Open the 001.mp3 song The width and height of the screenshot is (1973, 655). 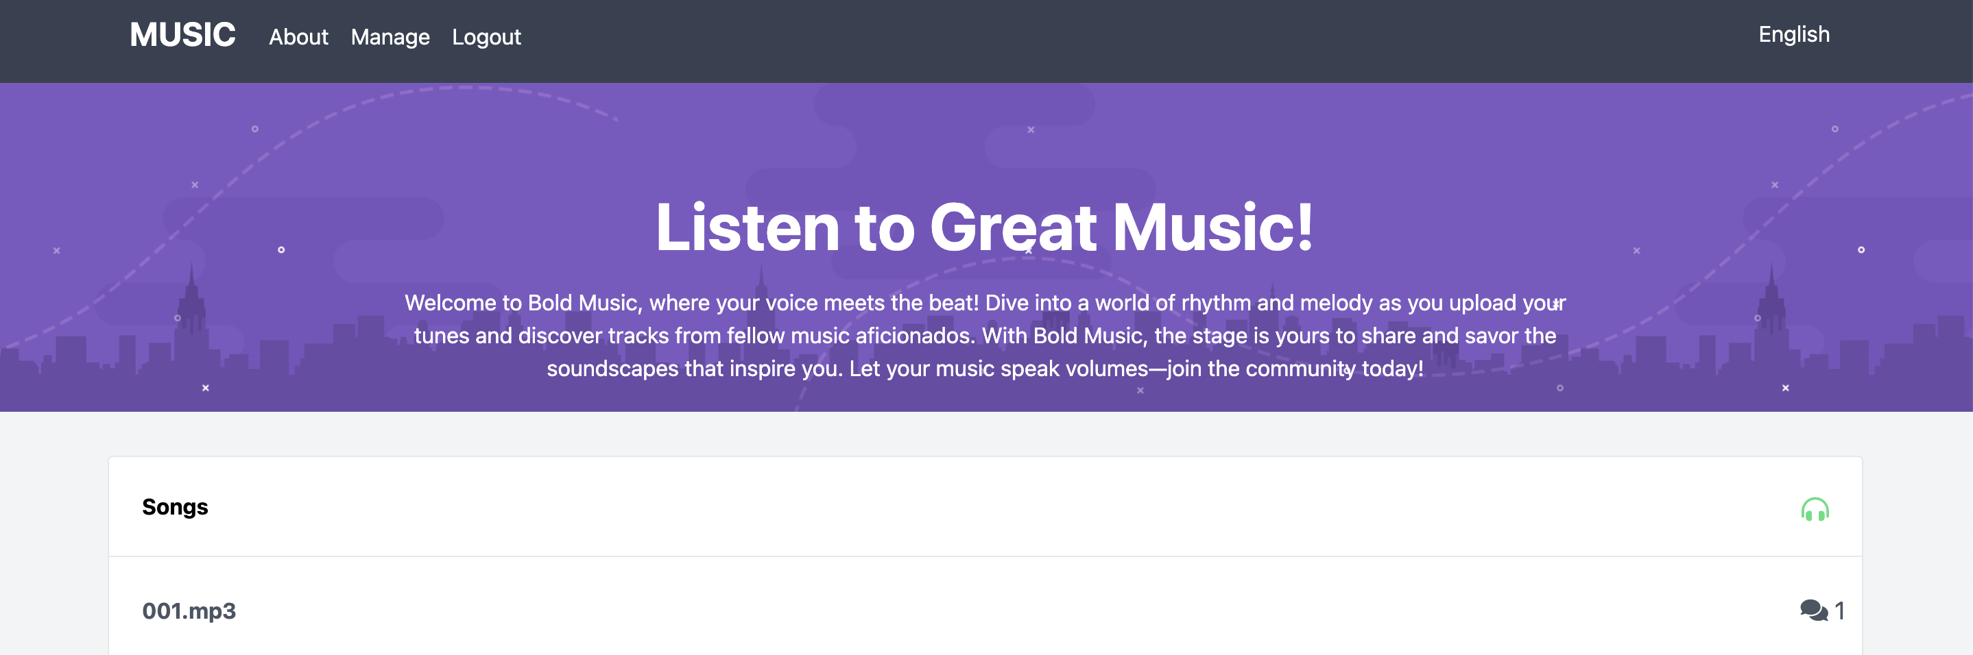click(189, 610)
